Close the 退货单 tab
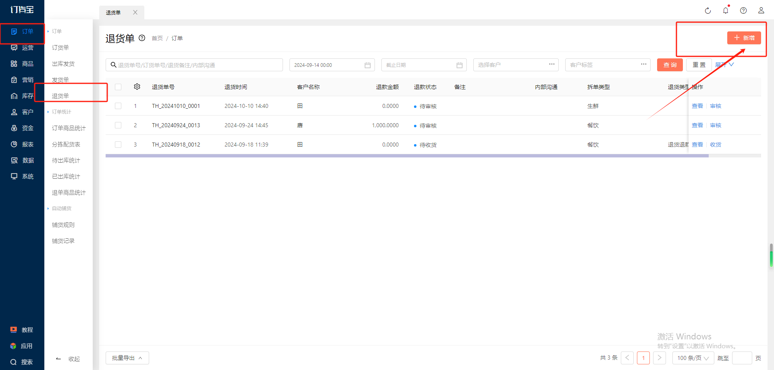This screenshot has width=774, height=370. 135,12
